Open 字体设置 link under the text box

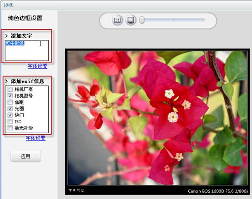coord(37,66)
